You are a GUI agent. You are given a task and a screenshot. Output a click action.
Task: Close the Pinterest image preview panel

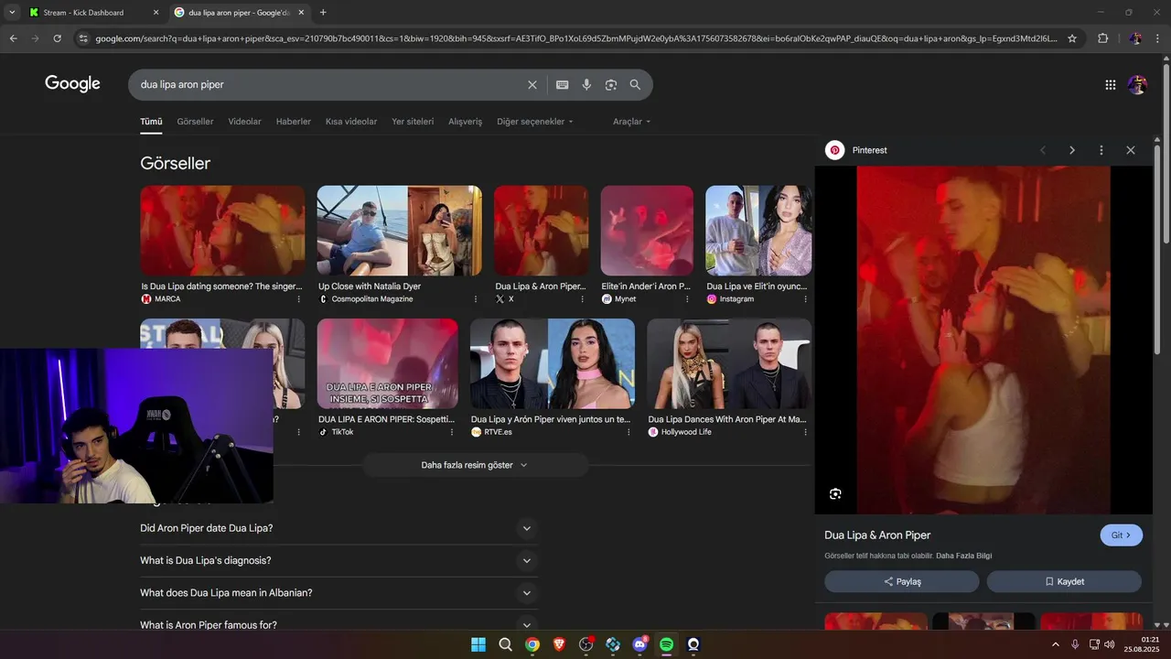1131,150
